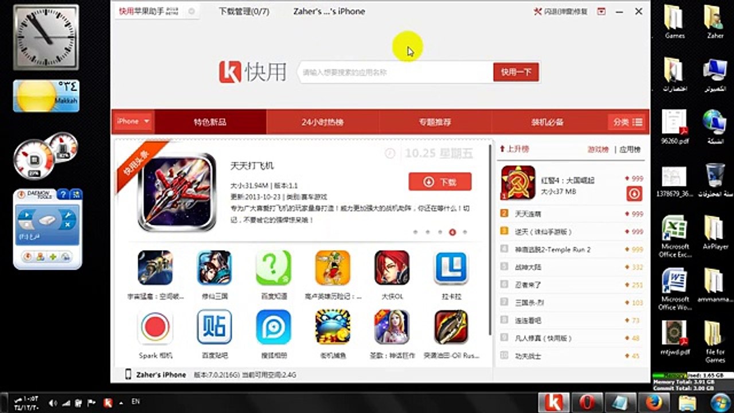Open the 街机捕鱼 fish game icon
Screen dimensions: 734x413
(333, 327)
